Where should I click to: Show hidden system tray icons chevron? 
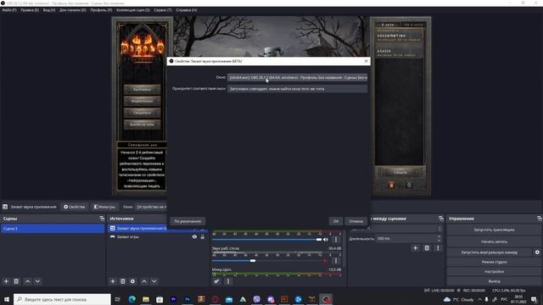[x=479, y=299]
